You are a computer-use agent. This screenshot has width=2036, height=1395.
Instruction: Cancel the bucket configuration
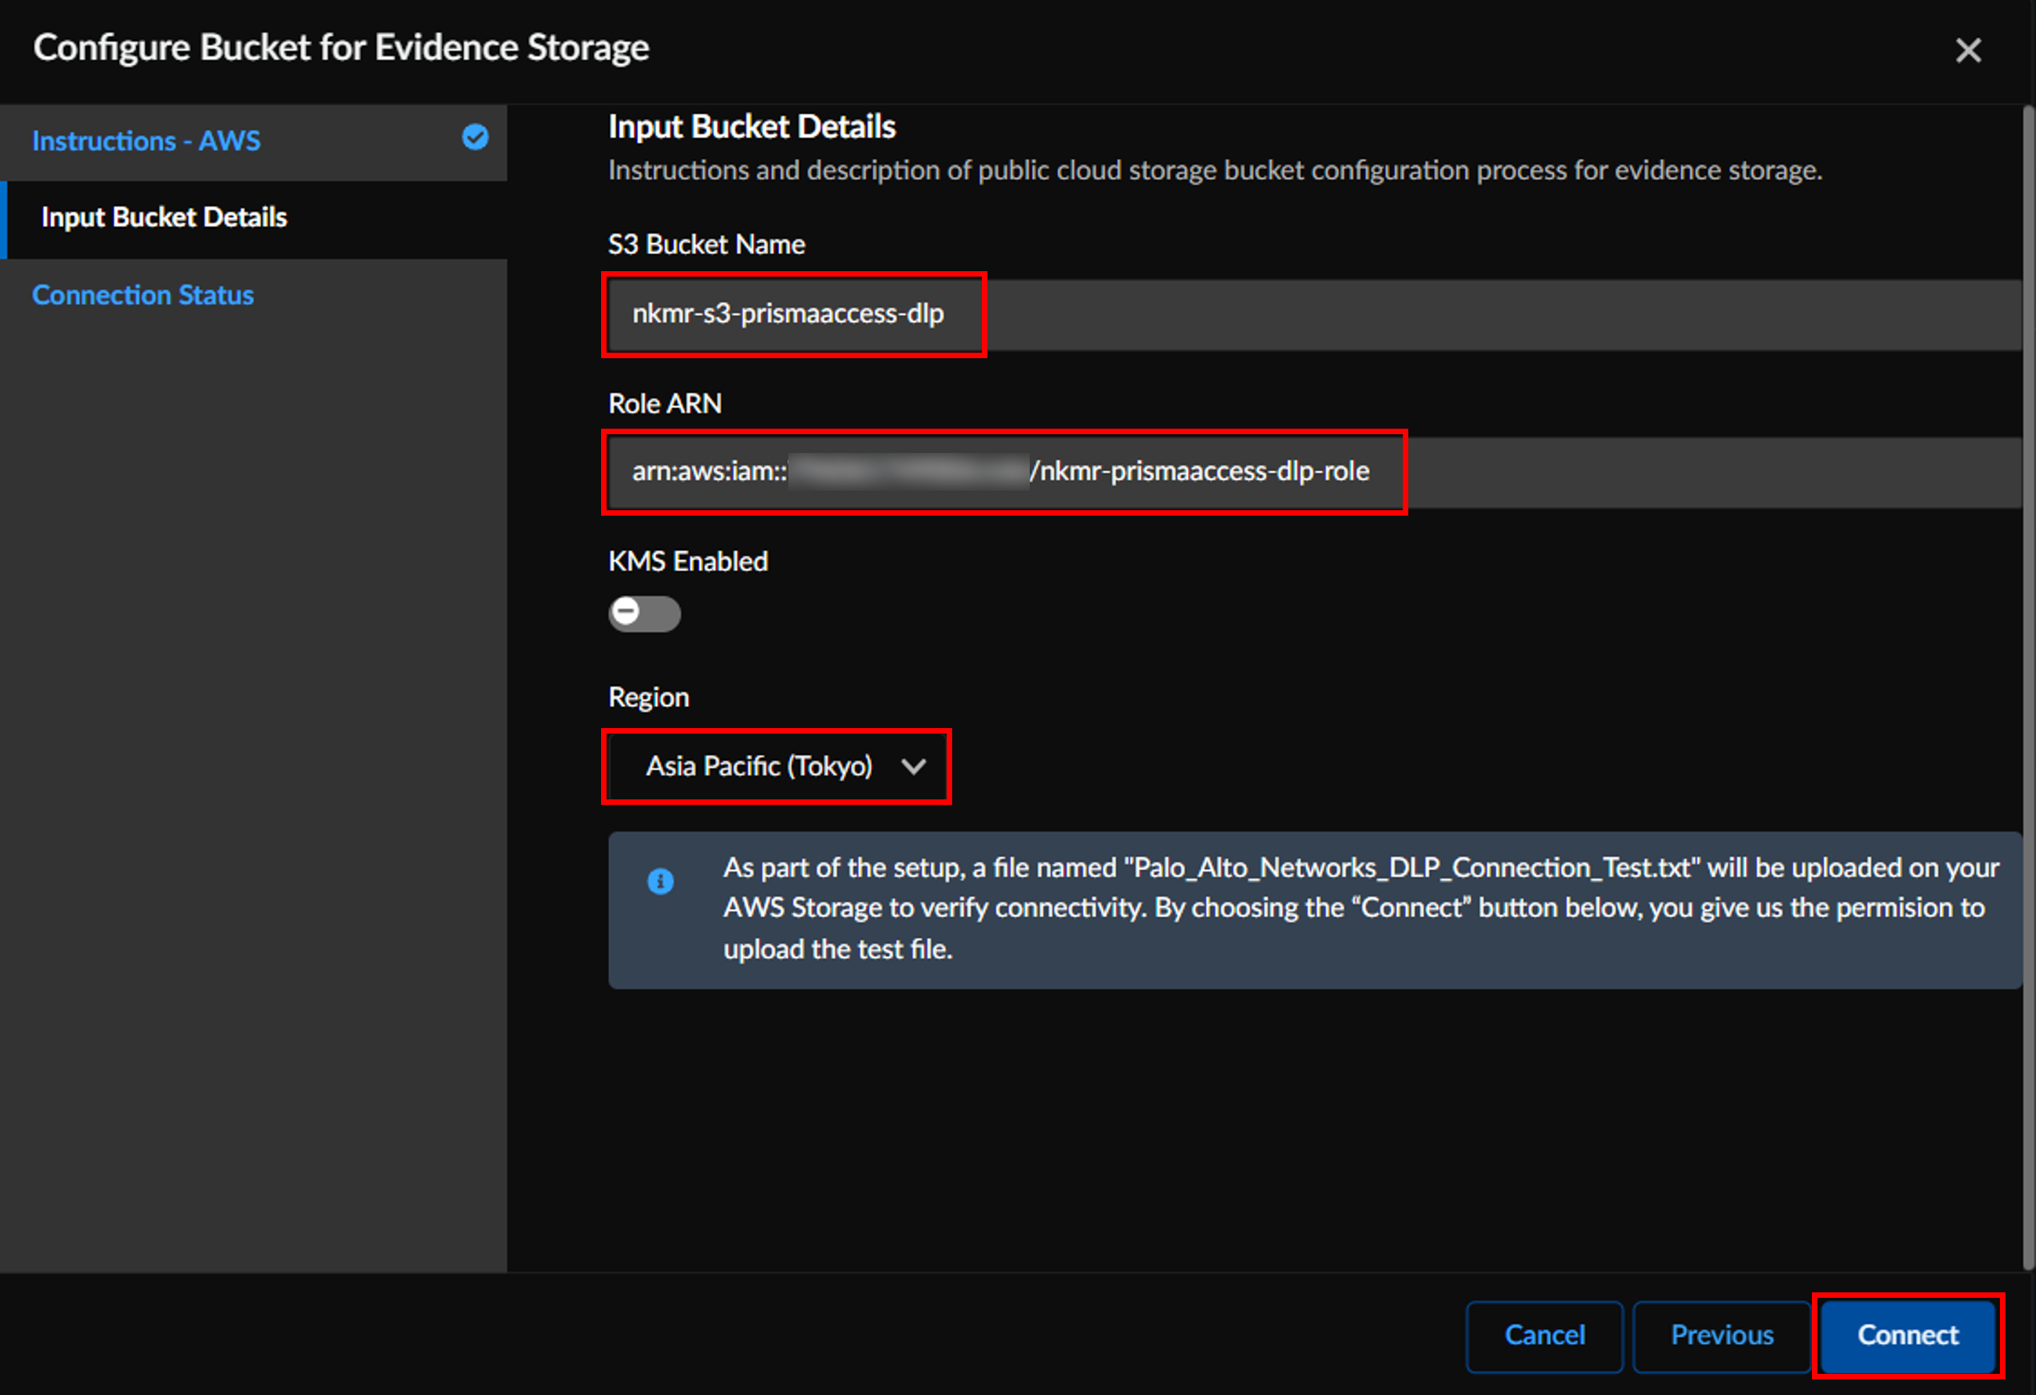[1544, 1335]
